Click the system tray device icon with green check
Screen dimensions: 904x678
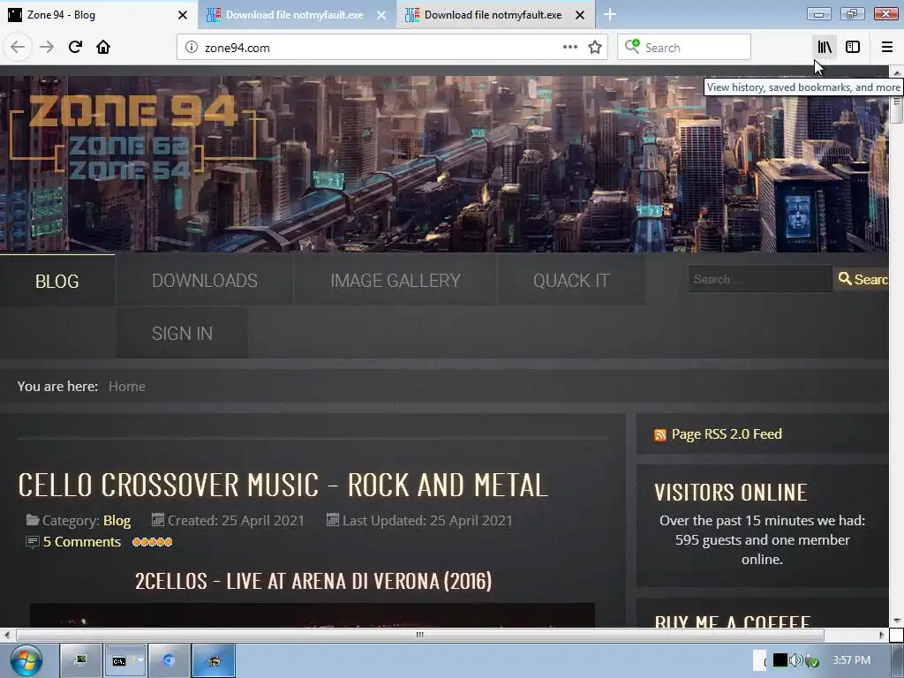click(x=812, y=660)
